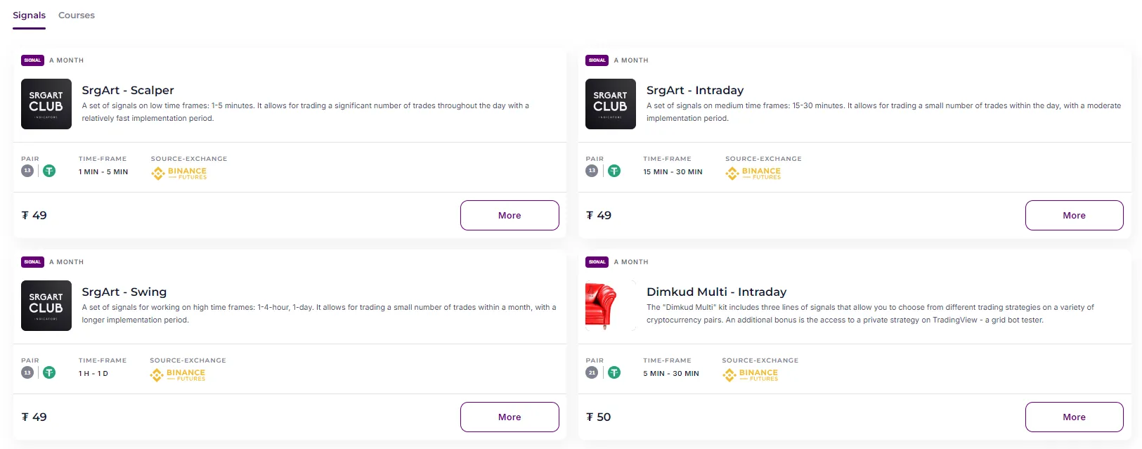Click the SIGNAL badge on SrgArt Intraday card

(597, 60)
